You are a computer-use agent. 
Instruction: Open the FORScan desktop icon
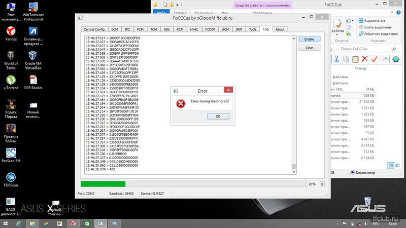click(x=11, y=179)
